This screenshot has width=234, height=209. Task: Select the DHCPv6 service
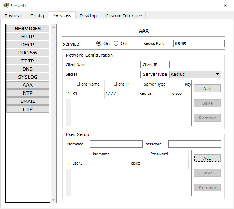(x=28, y=53)
